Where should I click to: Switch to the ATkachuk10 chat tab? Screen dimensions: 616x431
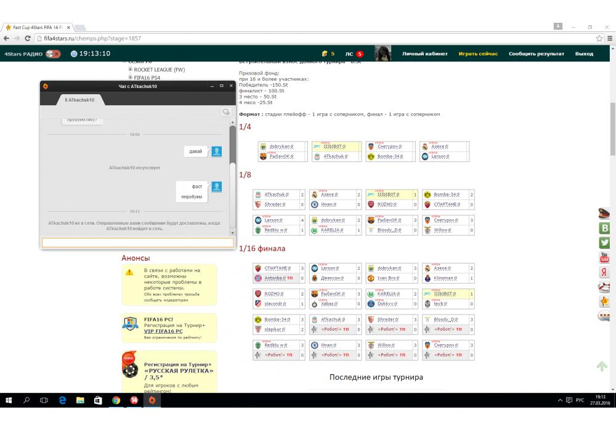80,100
